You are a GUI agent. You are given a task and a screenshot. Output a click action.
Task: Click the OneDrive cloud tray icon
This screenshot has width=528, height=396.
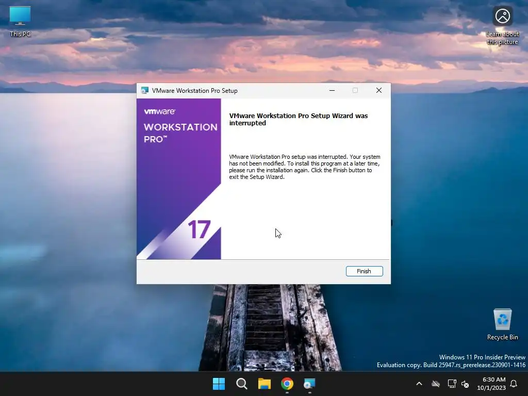436,384
